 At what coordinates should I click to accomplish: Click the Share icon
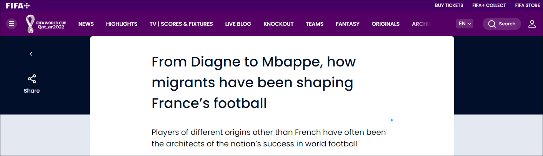pyautogui.click(x=32, y=79)
